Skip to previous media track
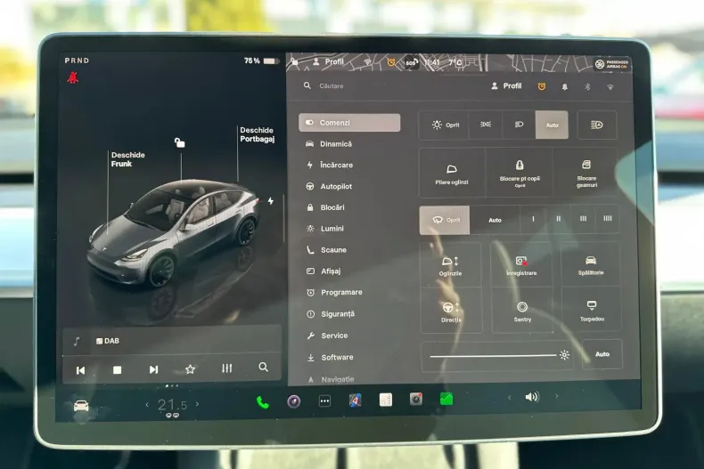The image size is (704, 469). 81,370
